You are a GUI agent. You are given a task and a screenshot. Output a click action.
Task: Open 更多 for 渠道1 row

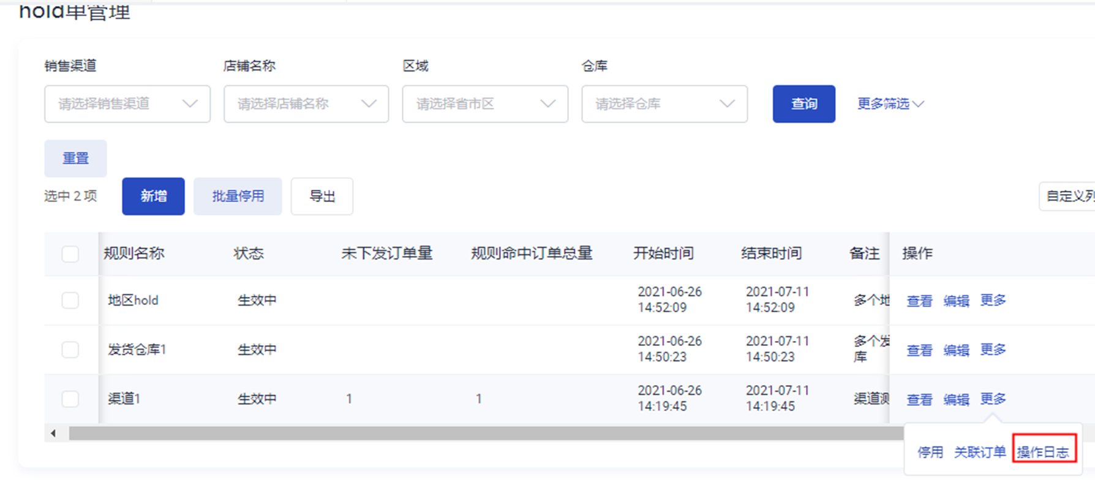[993, 399]
